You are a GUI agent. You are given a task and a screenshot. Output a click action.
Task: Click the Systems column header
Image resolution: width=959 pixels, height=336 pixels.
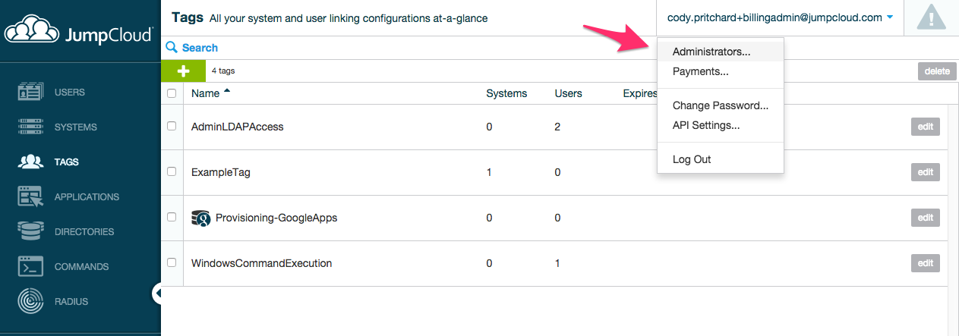pos(506,93)
